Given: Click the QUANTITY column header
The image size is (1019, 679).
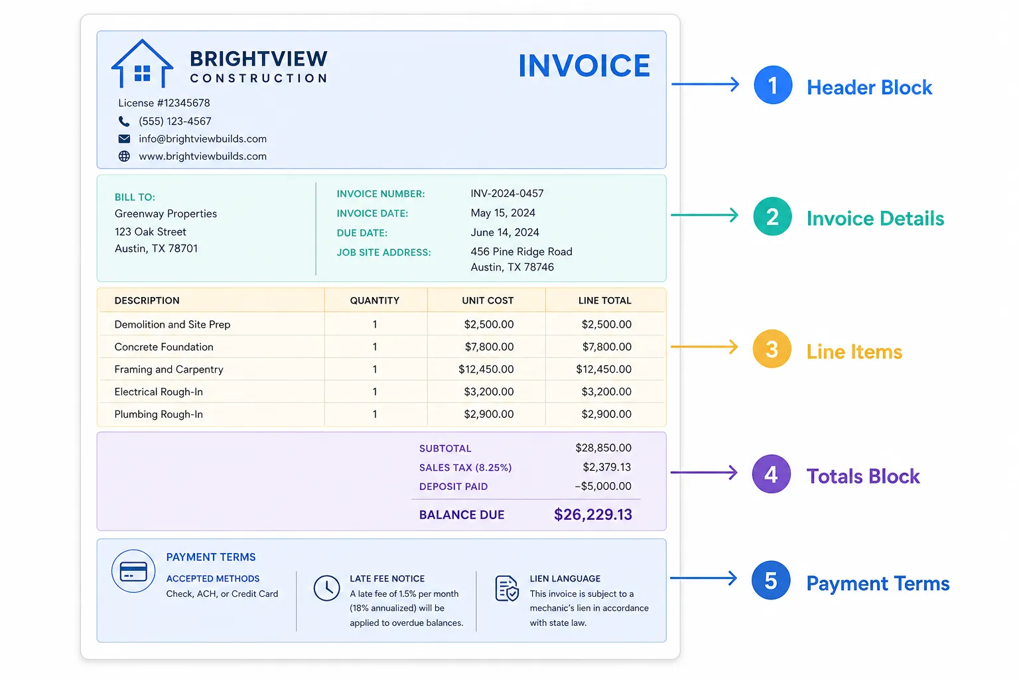Looking at the screenshot, I should pos(375,300).
